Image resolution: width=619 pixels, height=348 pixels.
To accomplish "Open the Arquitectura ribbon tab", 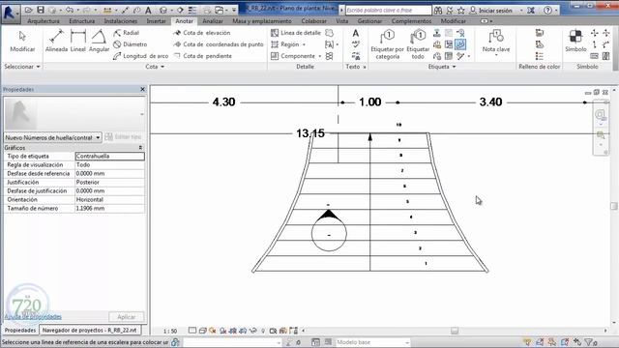I will 44,21.
